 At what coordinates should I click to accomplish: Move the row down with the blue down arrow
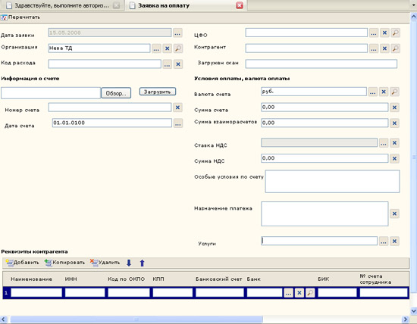pos(129,263)
